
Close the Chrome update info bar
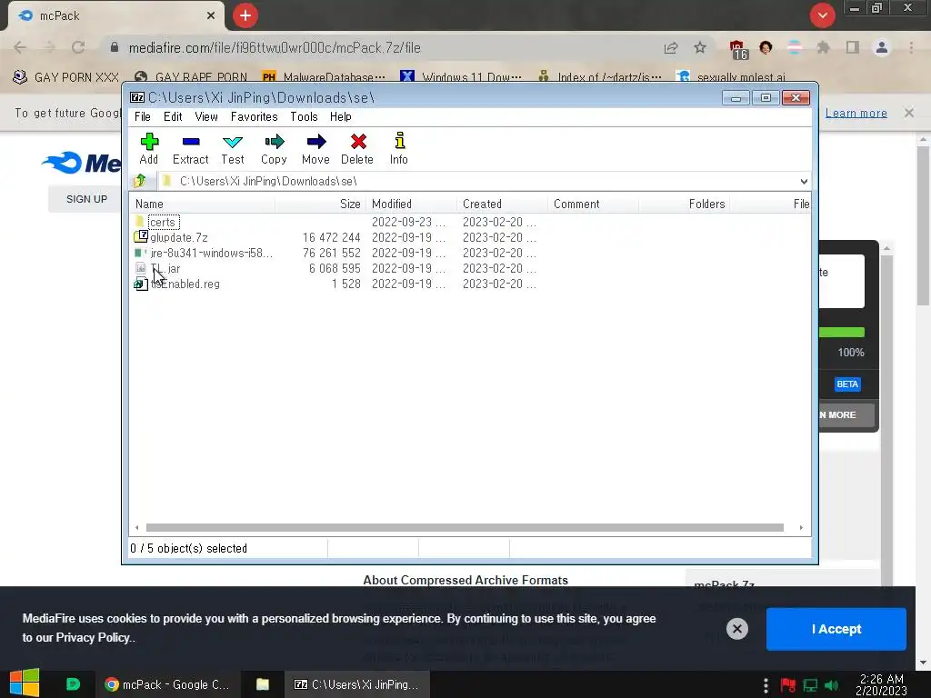(908, 113)
